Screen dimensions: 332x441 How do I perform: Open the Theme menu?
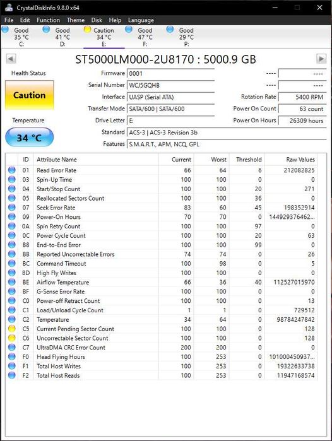click(76, 20)
